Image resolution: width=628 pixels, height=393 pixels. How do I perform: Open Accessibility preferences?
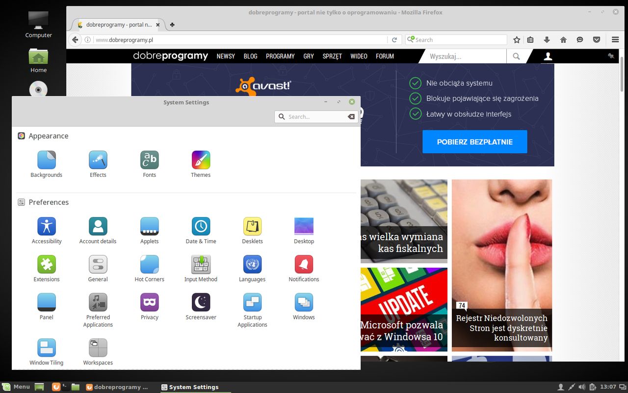47,230
